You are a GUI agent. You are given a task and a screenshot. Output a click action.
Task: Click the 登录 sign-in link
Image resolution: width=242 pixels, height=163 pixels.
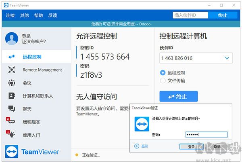tap(26, 36)
